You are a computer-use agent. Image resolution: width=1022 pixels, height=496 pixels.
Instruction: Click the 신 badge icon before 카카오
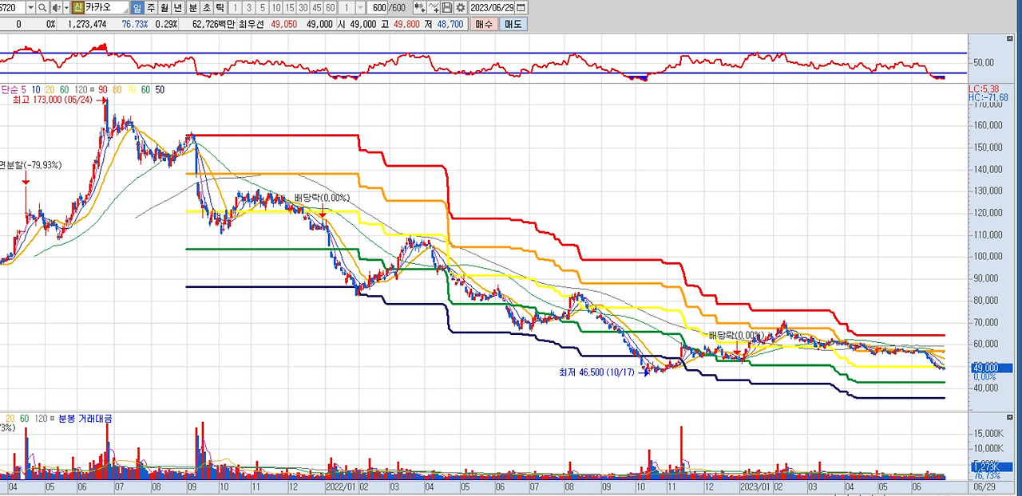[77, 7]
